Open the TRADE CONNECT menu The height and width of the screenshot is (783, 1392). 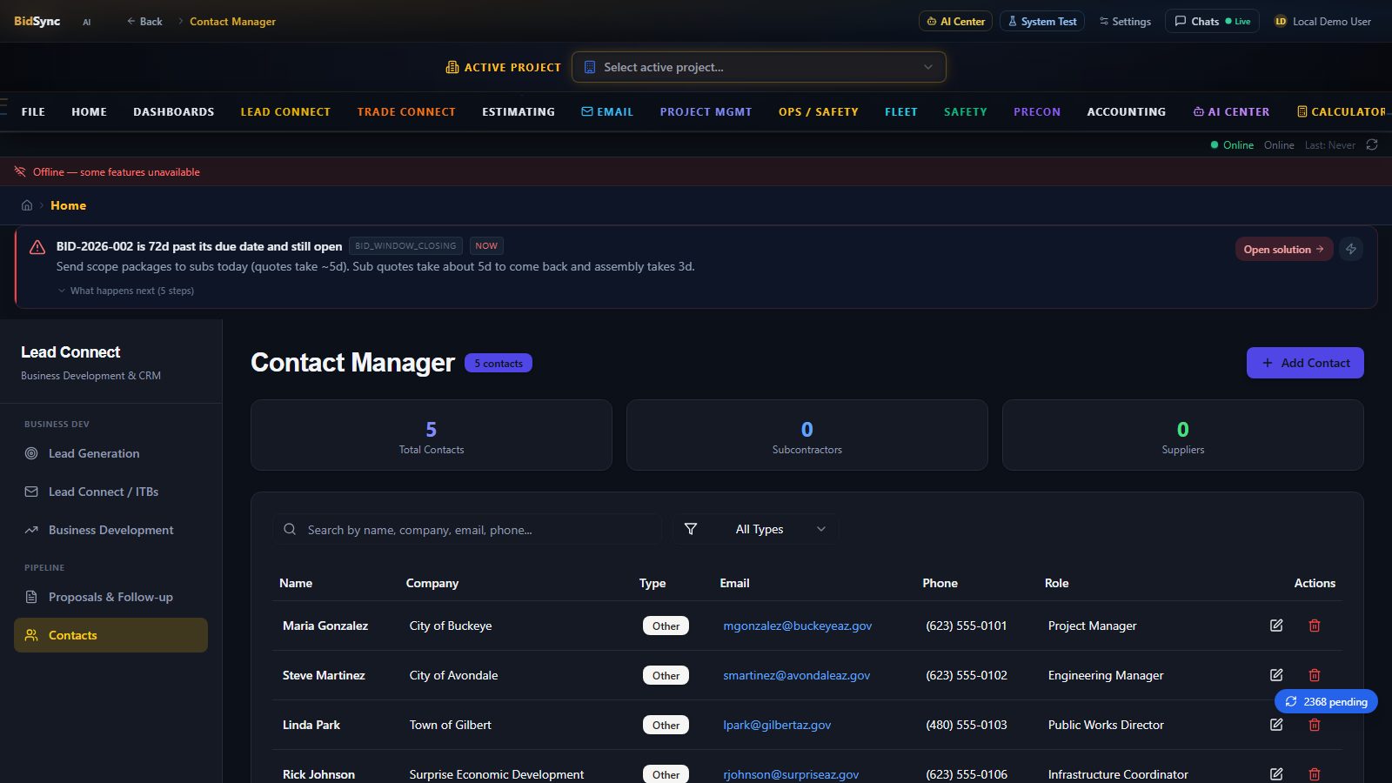[406, 111]
